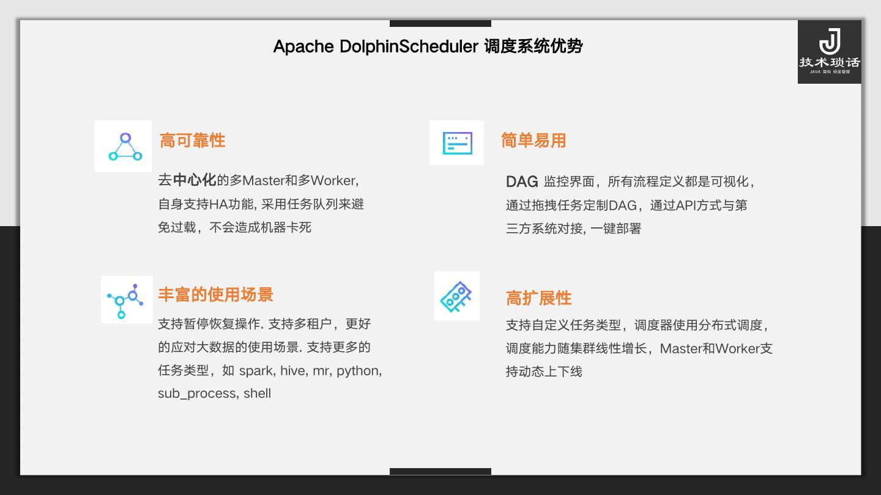Click the 技术琐话 logo badge
This screenshot has width=881, height=495.
(x=830, y=52)
